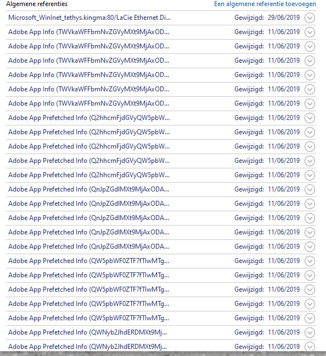Screen dimensions: 326x356
Task: Expand chevron of first Prefetched Info (Q2hhcm...) row
Action: pyautogui.click(x=310, y=118)
